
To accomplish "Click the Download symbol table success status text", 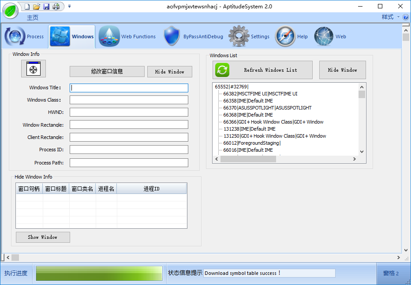I will tap(243, 273).
